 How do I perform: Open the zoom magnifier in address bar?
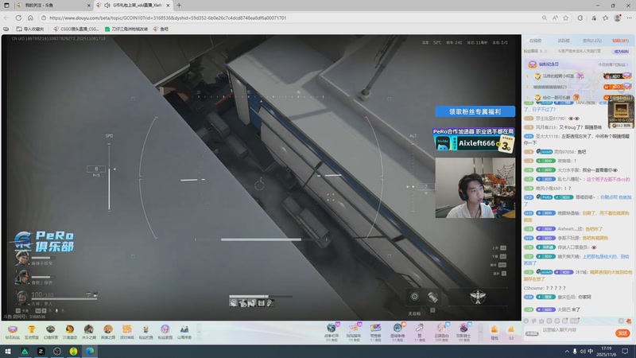(x=545, y=18)
